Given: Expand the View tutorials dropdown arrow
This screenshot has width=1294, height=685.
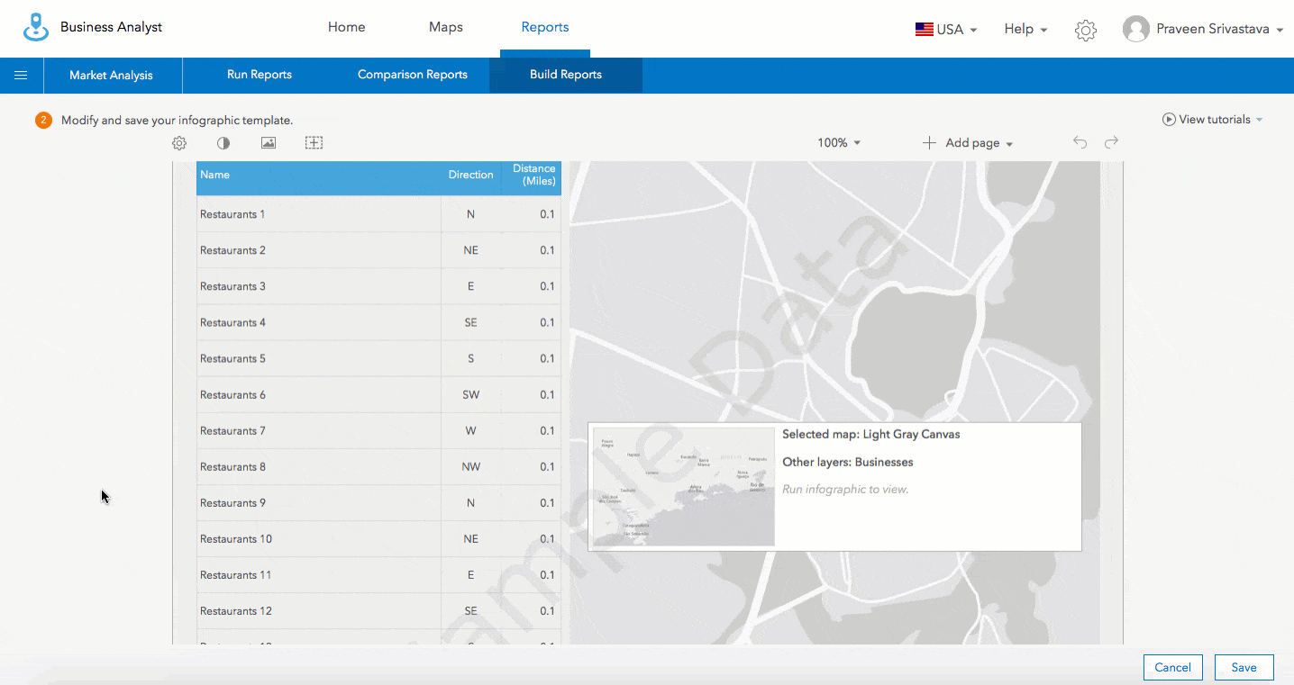Looking at the screenshot, I should click(x=1259, y=120).
